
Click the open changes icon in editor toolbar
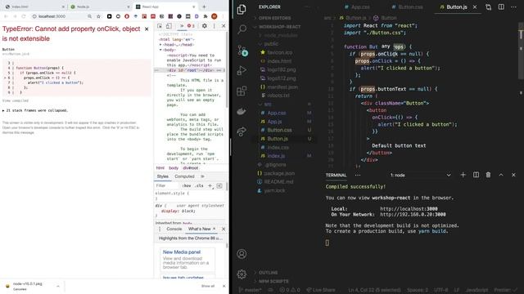[x=488, y=7]
